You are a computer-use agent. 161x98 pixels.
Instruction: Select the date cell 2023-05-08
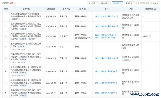51,47
